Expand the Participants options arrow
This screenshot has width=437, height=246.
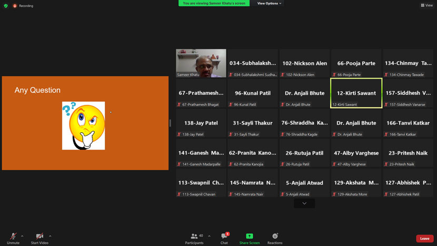click(209, 236)
